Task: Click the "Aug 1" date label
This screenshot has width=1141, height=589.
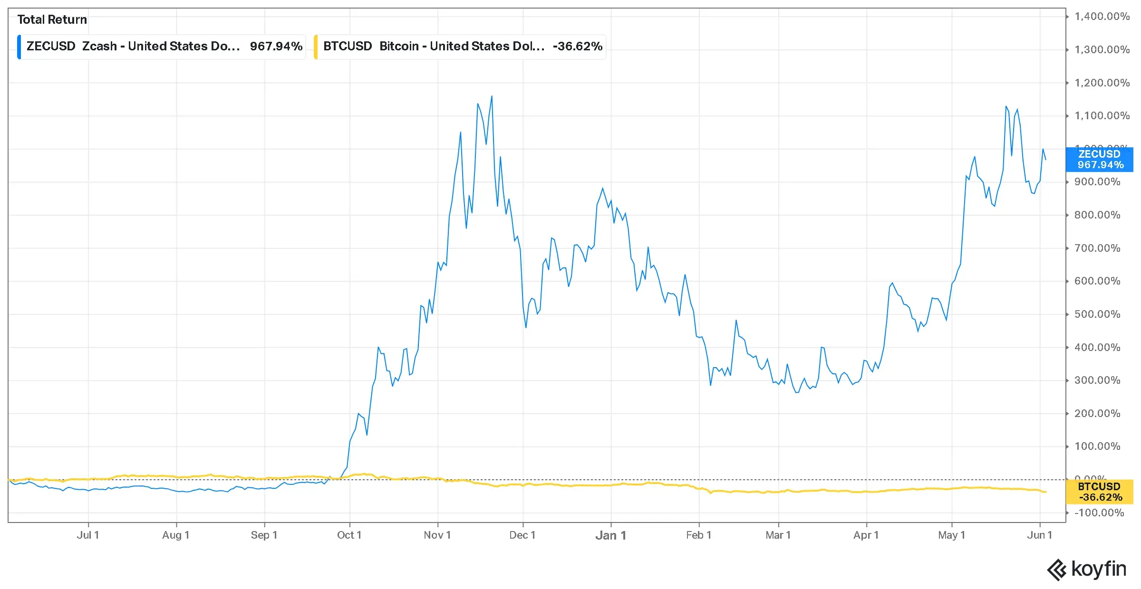Action: click(176, 535)
